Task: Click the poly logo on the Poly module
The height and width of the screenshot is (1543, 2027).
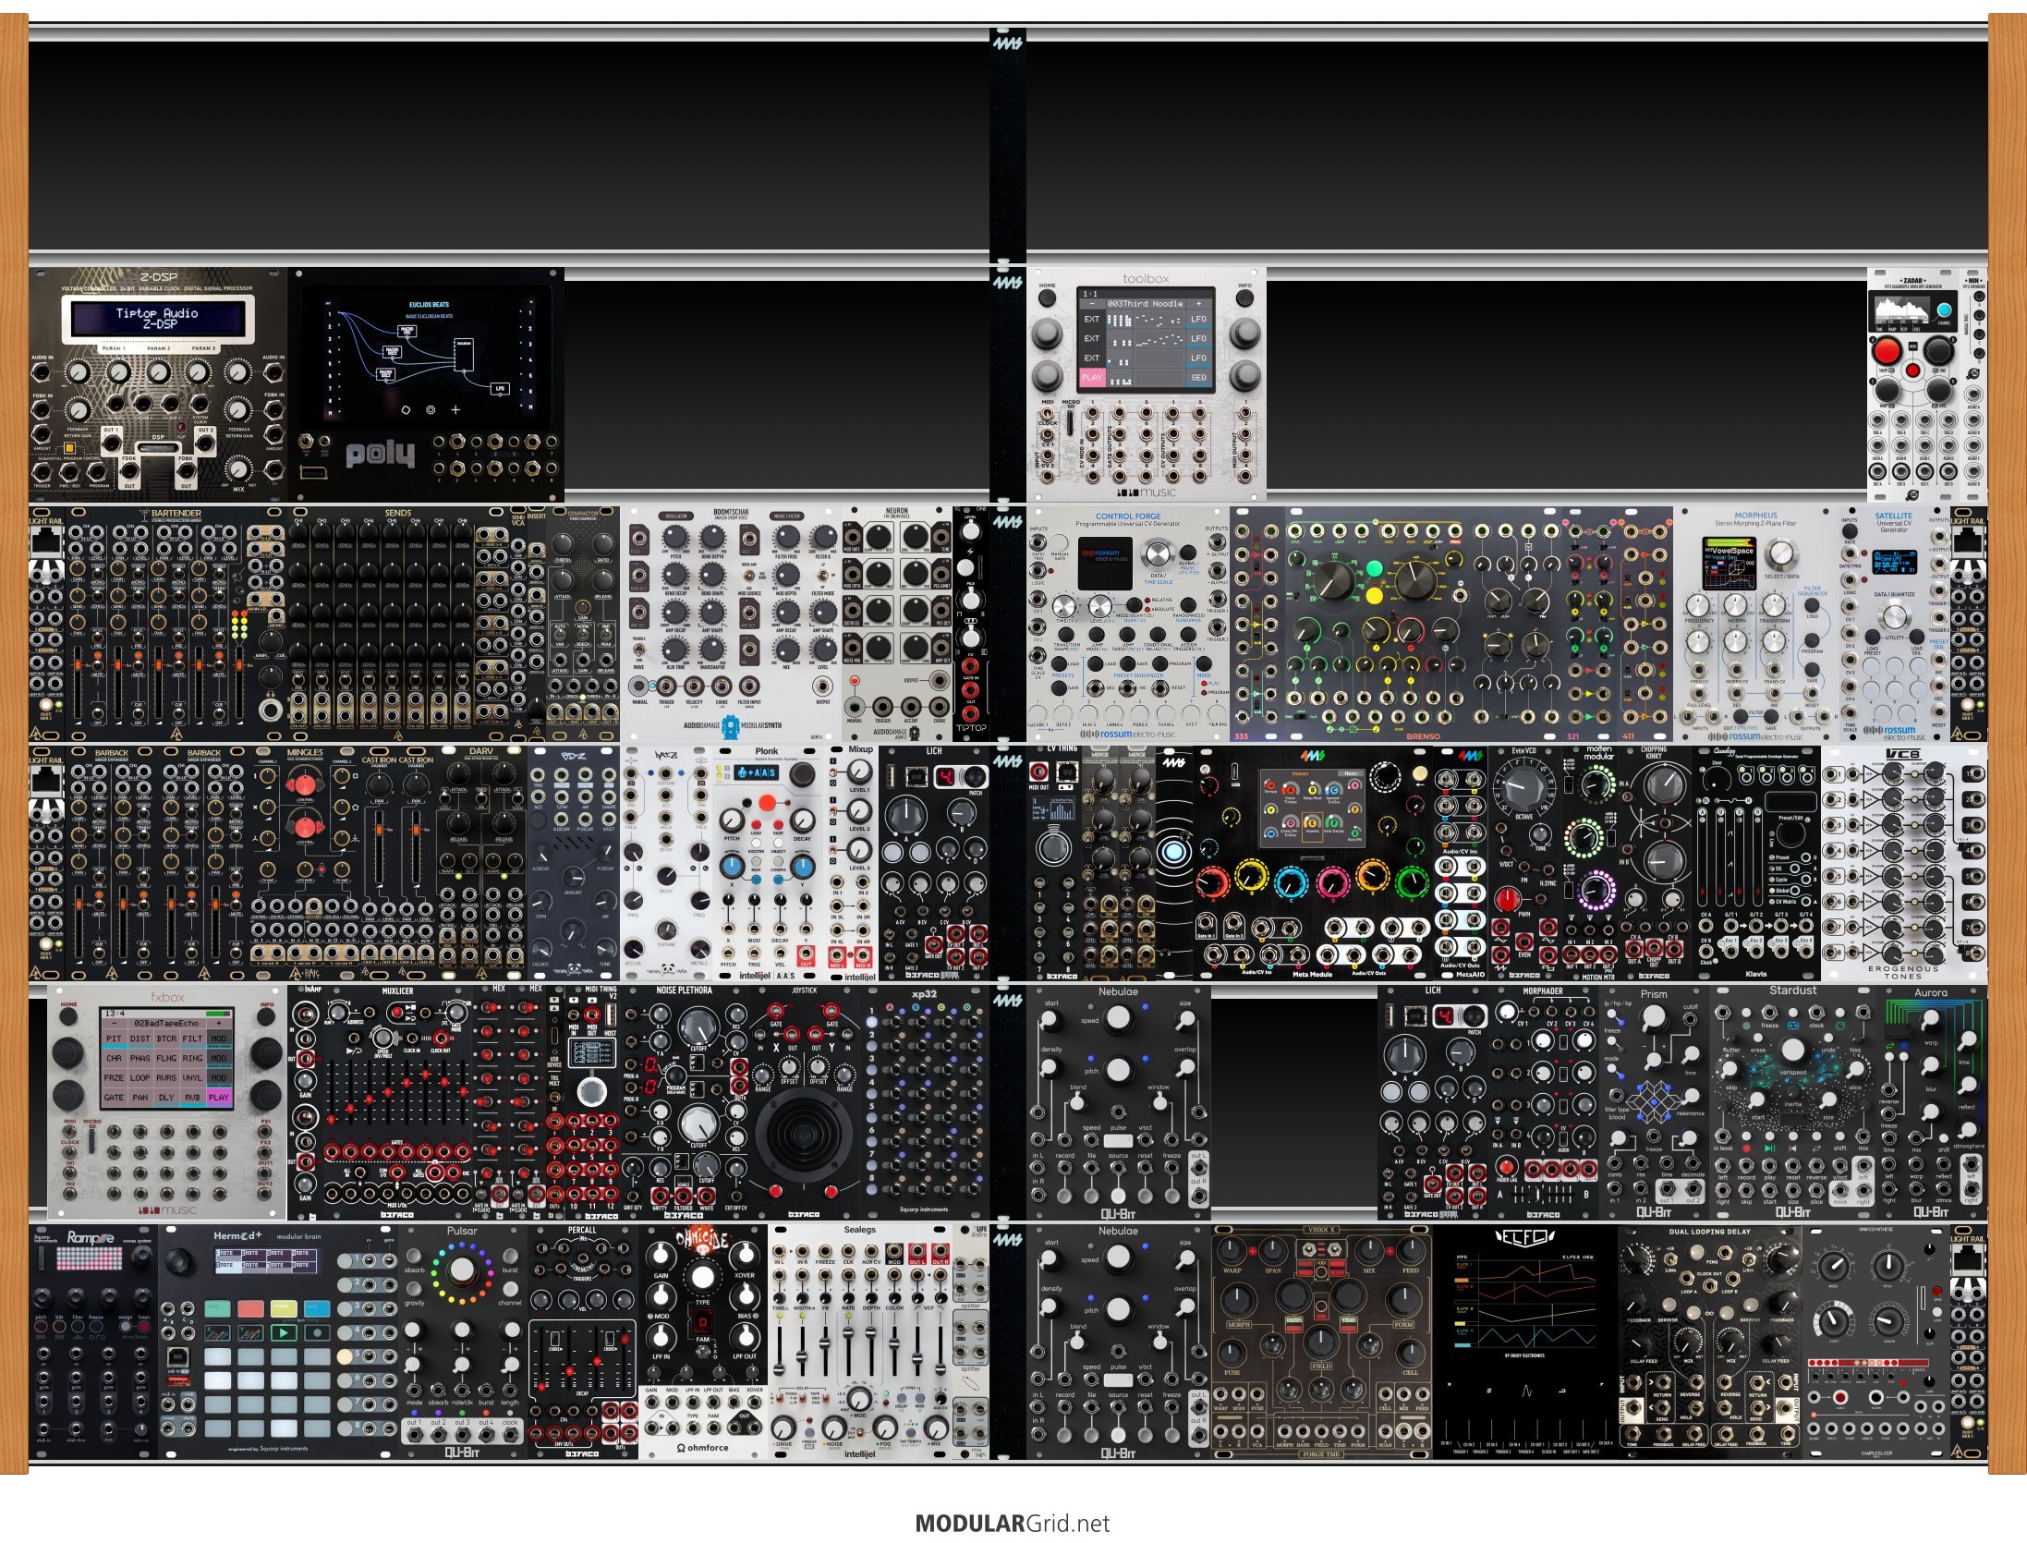Action: click(x=380, y=454)
